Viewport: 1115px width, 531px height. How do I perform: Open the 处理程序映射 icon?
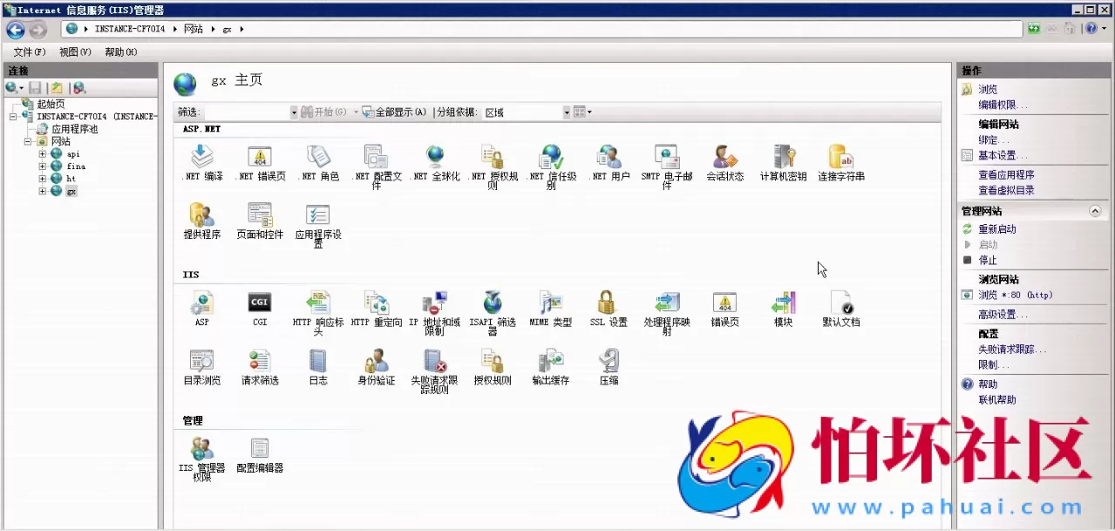click(666, 303)
